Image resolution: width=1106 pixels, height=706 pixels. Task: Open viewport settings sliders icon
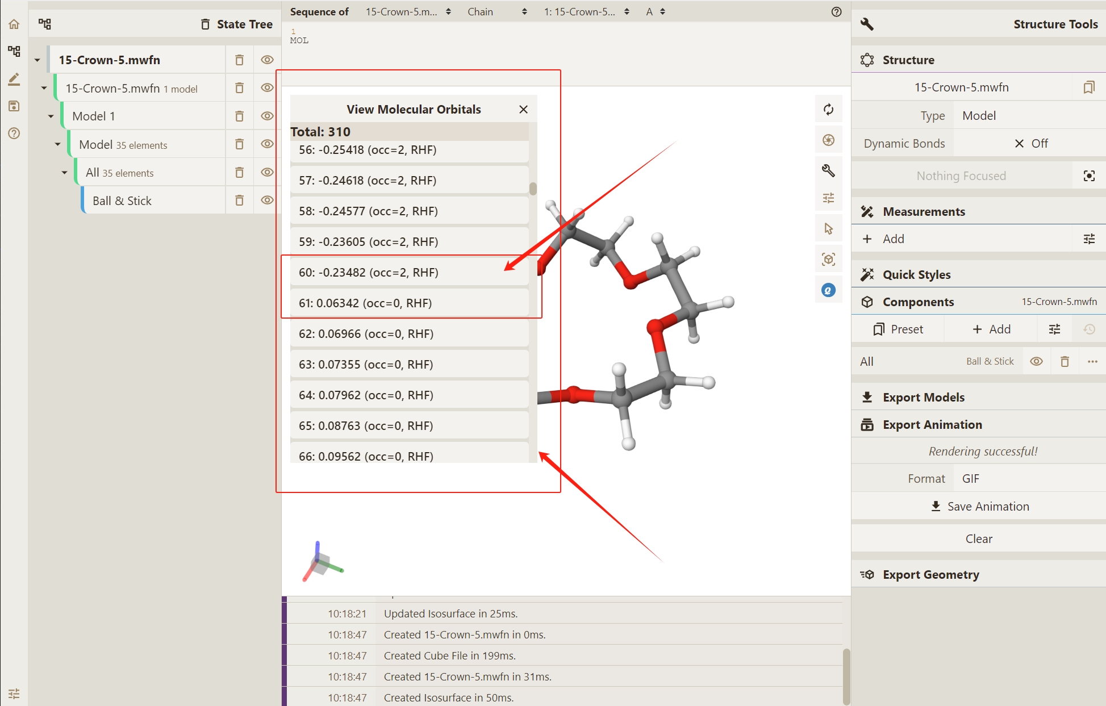(x=828, y=198)
